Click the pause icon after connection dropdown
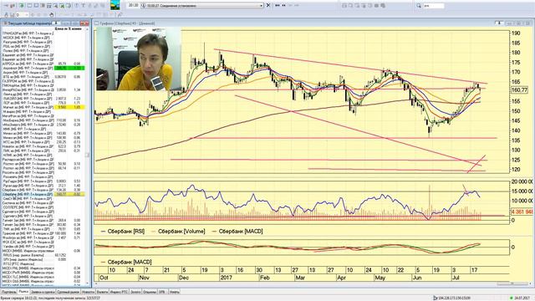This screenshot has width=535, height=301. (x=284, y=6)
